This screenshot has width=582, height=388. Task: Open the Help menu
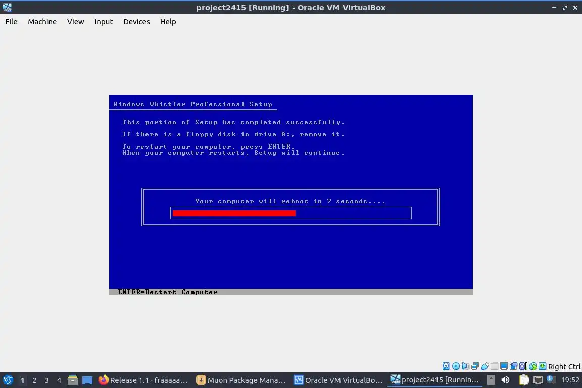168,22
